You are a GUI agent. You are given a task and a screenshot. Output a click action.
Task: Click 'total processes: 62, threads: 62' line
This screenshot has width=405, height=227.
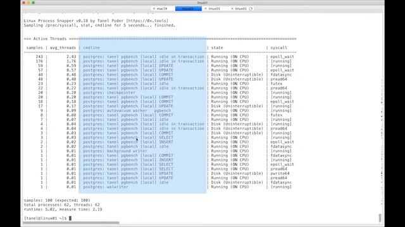[x=62, y=205]
